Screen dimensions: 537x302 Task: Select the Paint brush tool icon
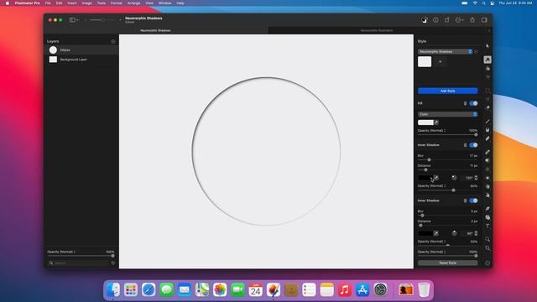pyautogui.click(x=487, y=122)
